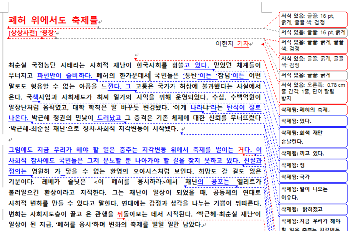Viewport: 349px width, 231px height.
Task: Click the red underlined word '기자'
Action: tap(243, 44)
